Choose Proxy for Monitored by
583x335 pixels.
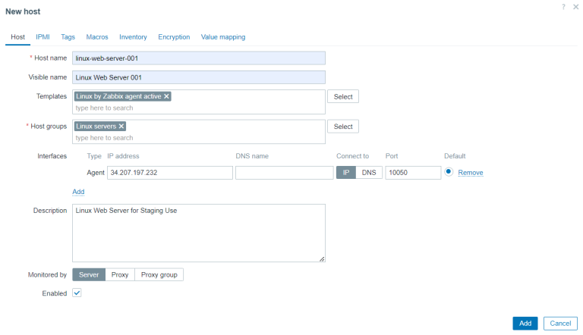pyautogui.click(x=120, y=274)
